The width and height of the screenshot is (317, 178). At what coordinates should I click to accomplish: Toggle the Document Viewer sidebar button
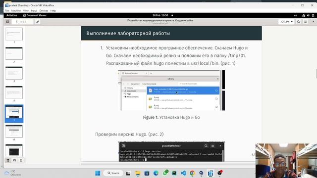(8, 22)
